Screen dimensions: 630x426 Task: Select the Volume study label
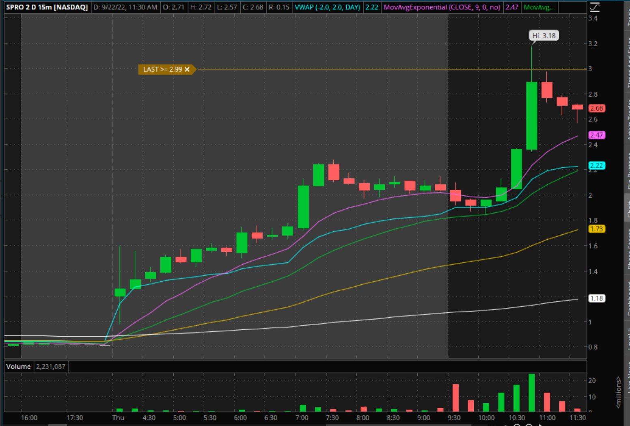(x=18, y=366)
